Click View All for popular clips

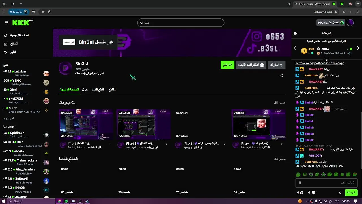[x=280, y=159]
